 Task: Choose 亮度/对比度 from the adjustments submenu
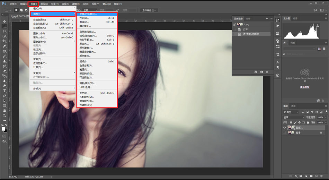(88, 14)
